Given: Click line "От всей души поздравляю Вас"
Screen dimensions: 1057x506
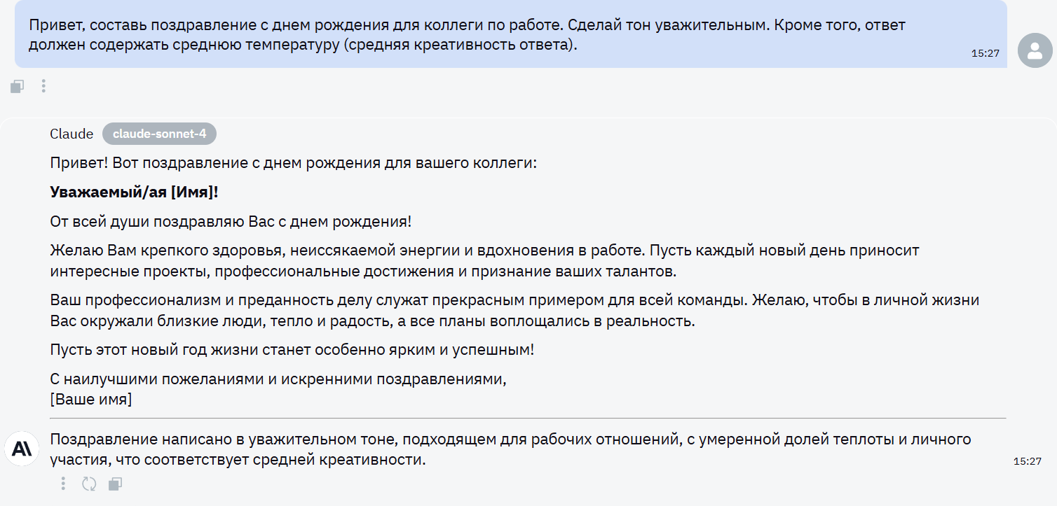Looking at the screenshot, I should pyautogui.click(x=231, y=222).
